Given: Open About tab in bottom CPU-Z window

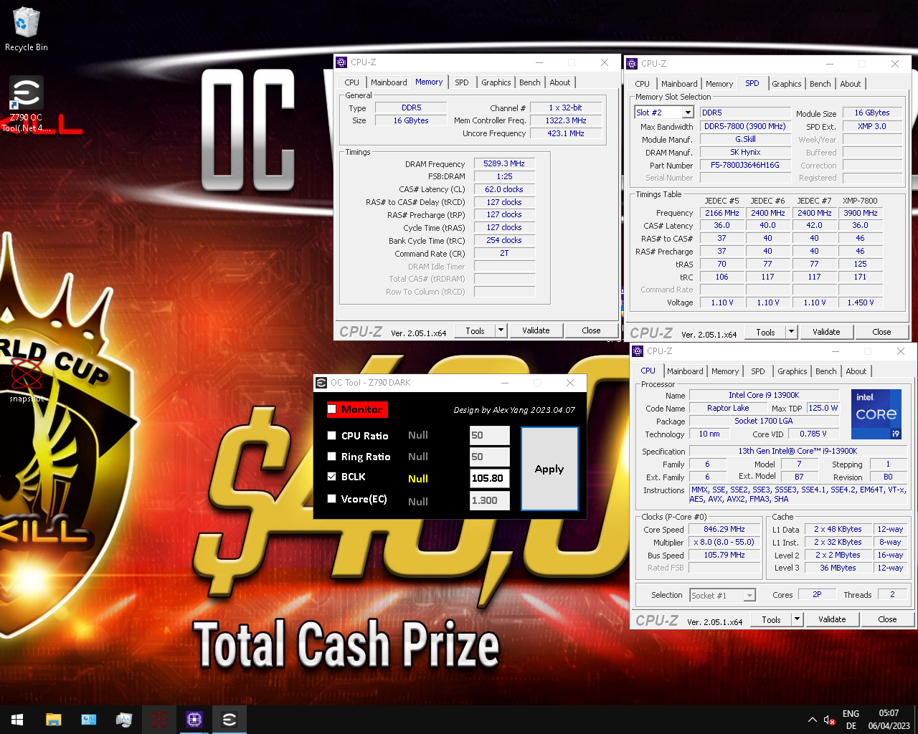Looking at the screenshot, I should tap(856, 371).
